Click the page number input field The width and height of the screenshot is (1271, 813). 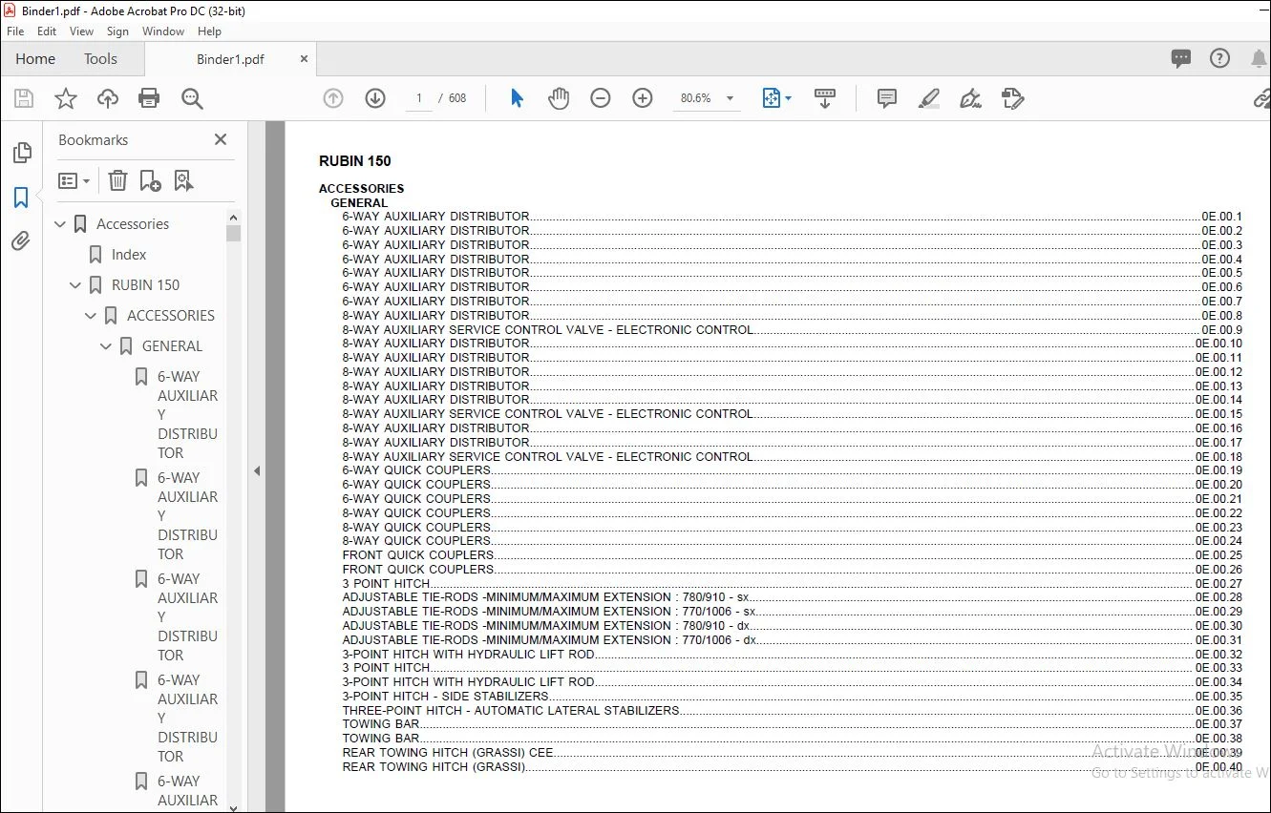point(419,98)
